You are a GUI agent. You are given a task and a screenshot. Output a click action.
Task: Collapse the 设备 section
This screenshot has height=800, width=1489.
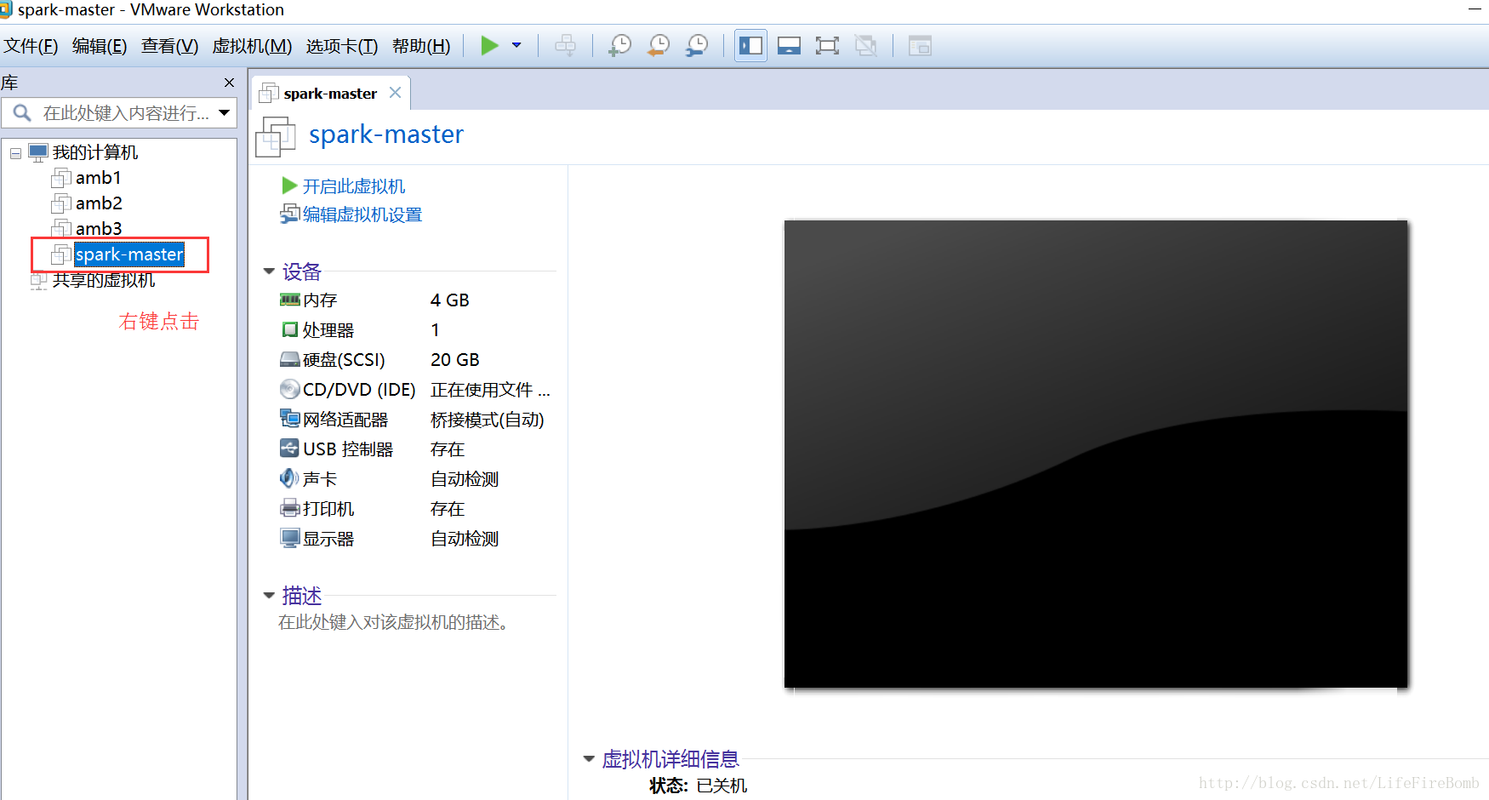tap(269, 271)
